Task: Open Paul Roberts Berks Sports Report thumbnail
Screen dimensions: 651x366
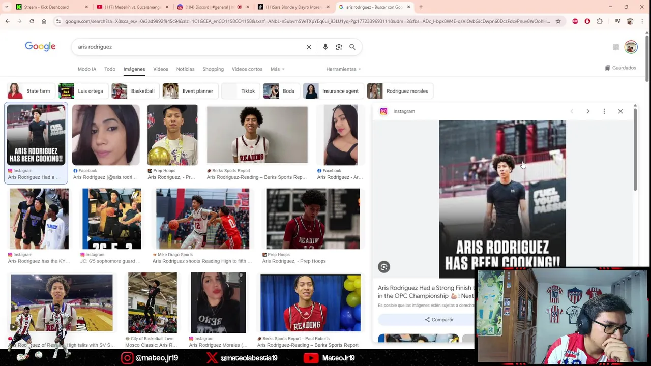Action: pos(310,303)
